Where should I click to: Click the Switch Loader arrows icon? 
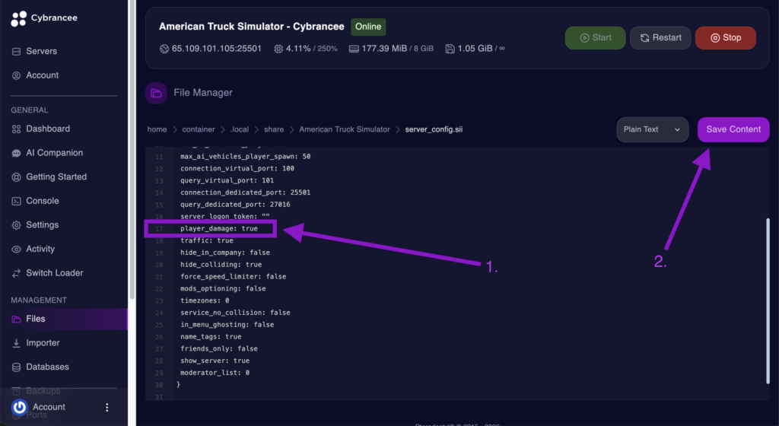(17, 273)
